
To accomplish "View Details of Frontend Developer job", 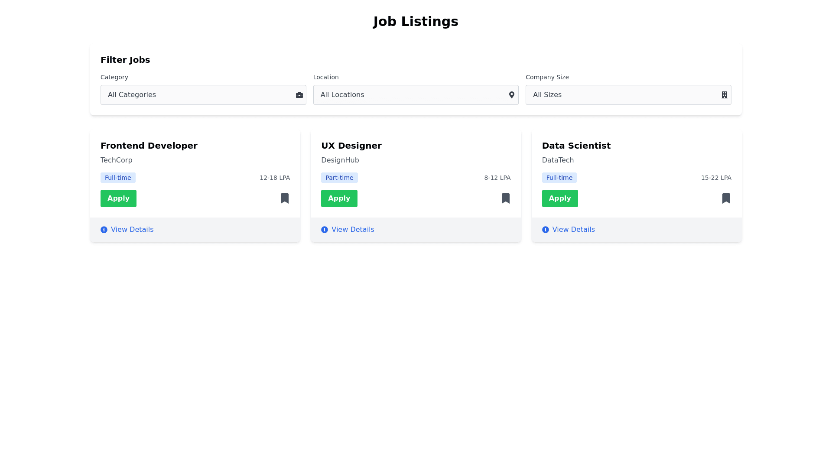I will (132, 230).
